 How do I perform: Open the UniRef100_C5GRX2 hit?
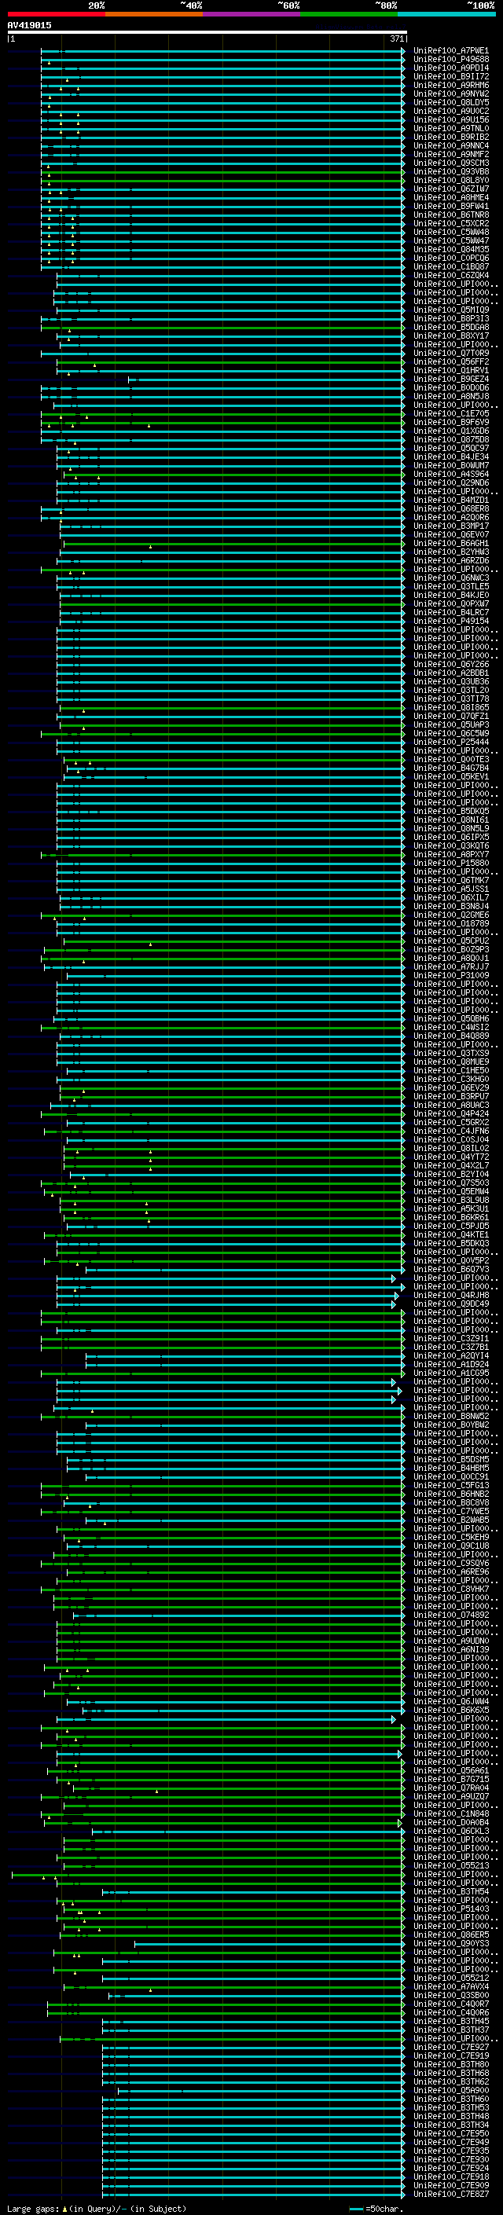pyautogui.click(x=450, y=1122)
